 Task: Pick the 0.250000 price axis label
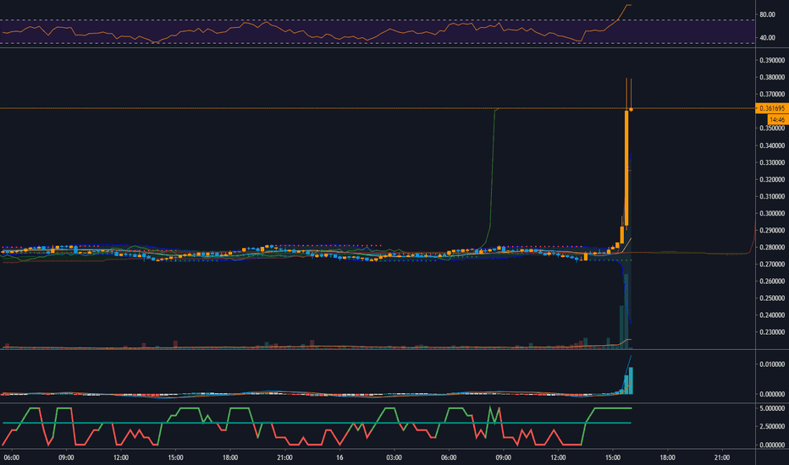772,298
